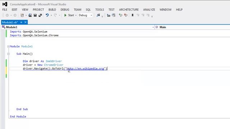The width and height of the screenshot is (230, 129).
Task: Open the TEAM menu
Action: pos(78,10)
